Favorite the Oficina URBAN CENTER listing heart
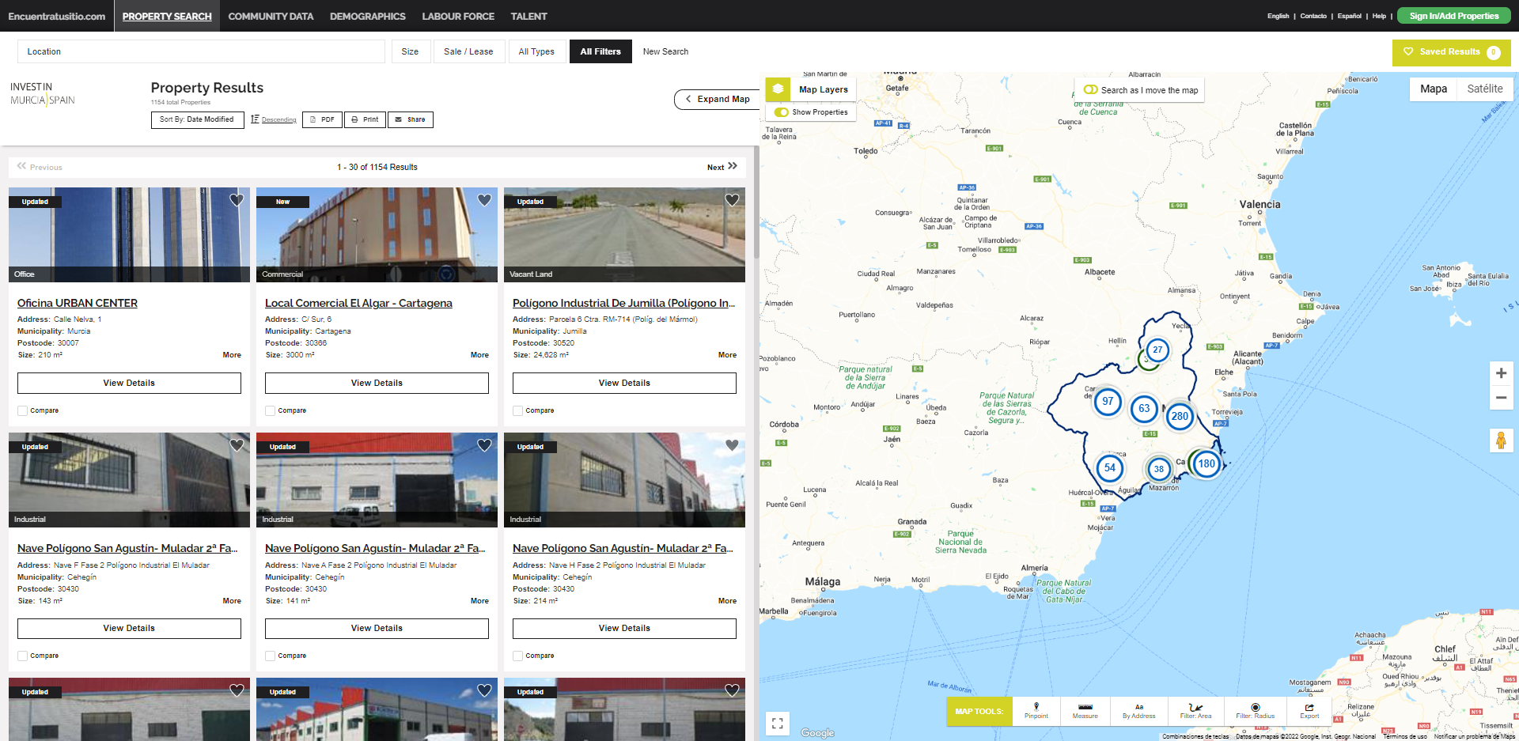 pyautogui.click(x=237, y=200)
